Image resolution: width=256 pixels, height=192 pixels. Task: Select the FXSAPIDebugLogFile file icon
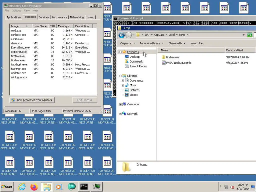(163, 63)
